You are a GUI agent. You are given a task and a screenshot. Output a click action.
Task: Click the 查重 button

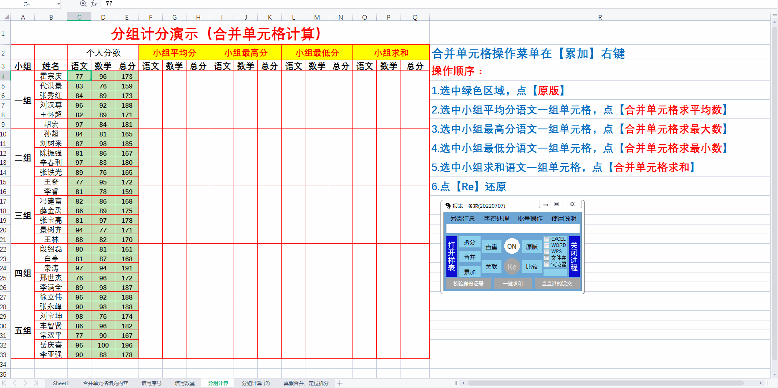click(491, 247)
